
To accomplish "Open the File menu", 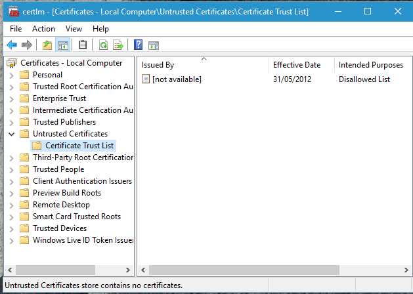I will 16,29.
